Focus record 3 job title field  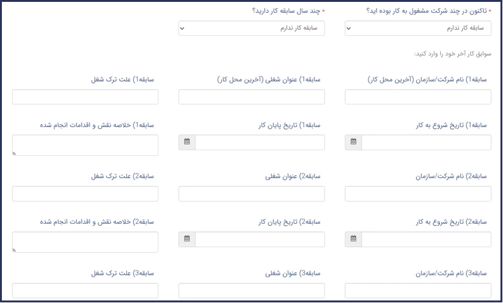click(x=251, y=290)
